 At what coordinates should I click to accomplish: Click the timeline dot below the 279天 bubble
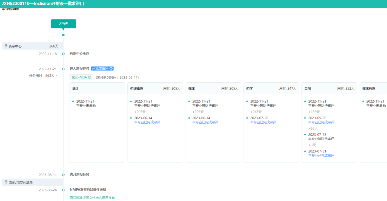pyautogui.click(x=63, y=35)
